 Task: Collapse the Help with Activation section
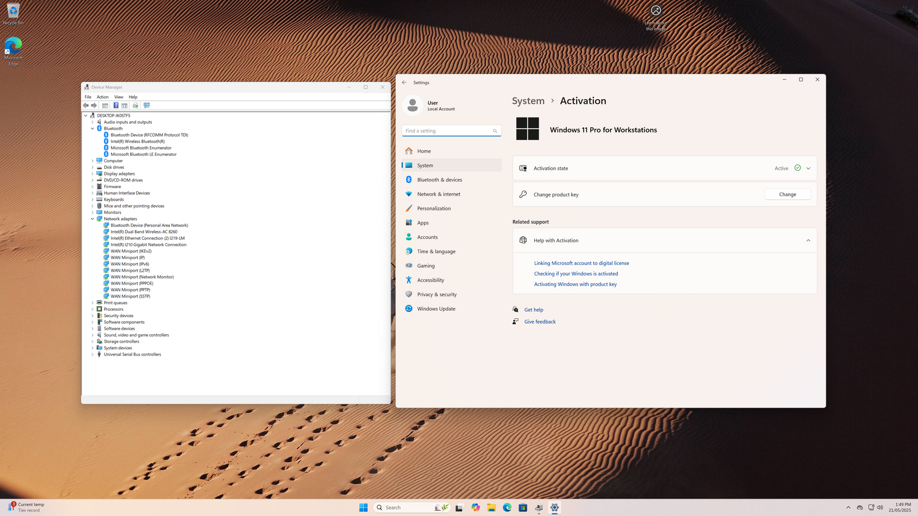click(x=808, y=241)
